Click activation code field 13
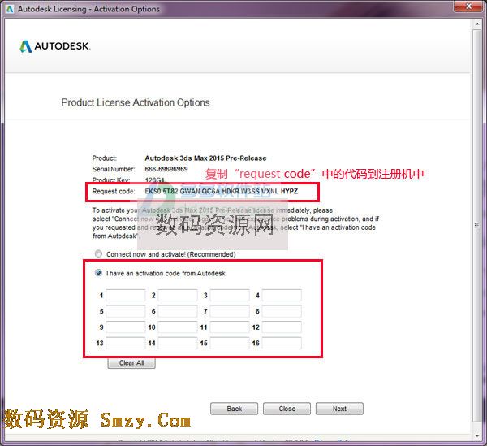The width and height of the screenshot is (487, 446). click(x=126, y=344)
